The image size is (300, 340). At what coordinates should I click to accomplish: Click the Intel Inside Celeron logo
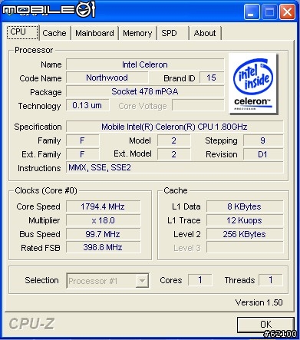pyautogui.click(x=252, y=84)
